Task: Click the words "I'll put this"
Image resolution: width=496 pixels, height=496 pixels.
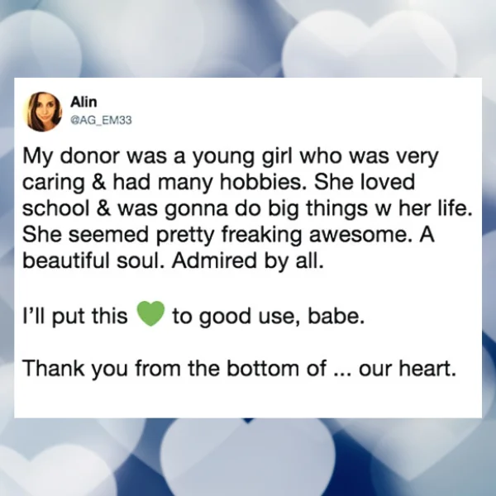Action: (x=75, y=316)
